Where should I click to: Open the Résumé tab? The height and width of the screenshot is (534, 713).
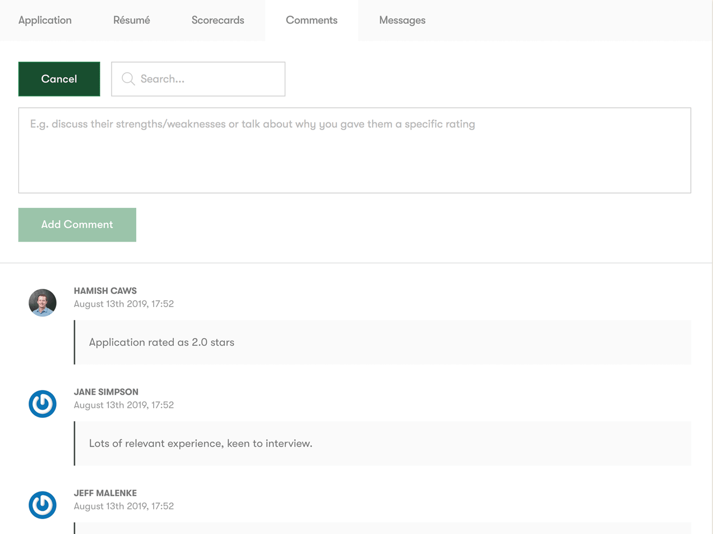click(x=131, y=20)
